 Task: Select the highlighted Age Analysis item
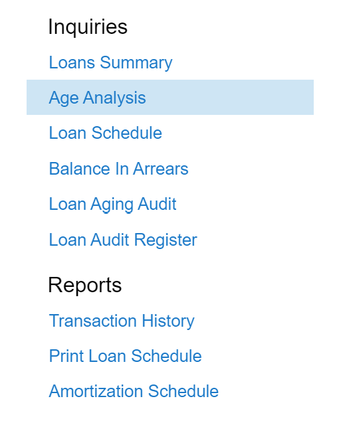[x=170, y=98]
